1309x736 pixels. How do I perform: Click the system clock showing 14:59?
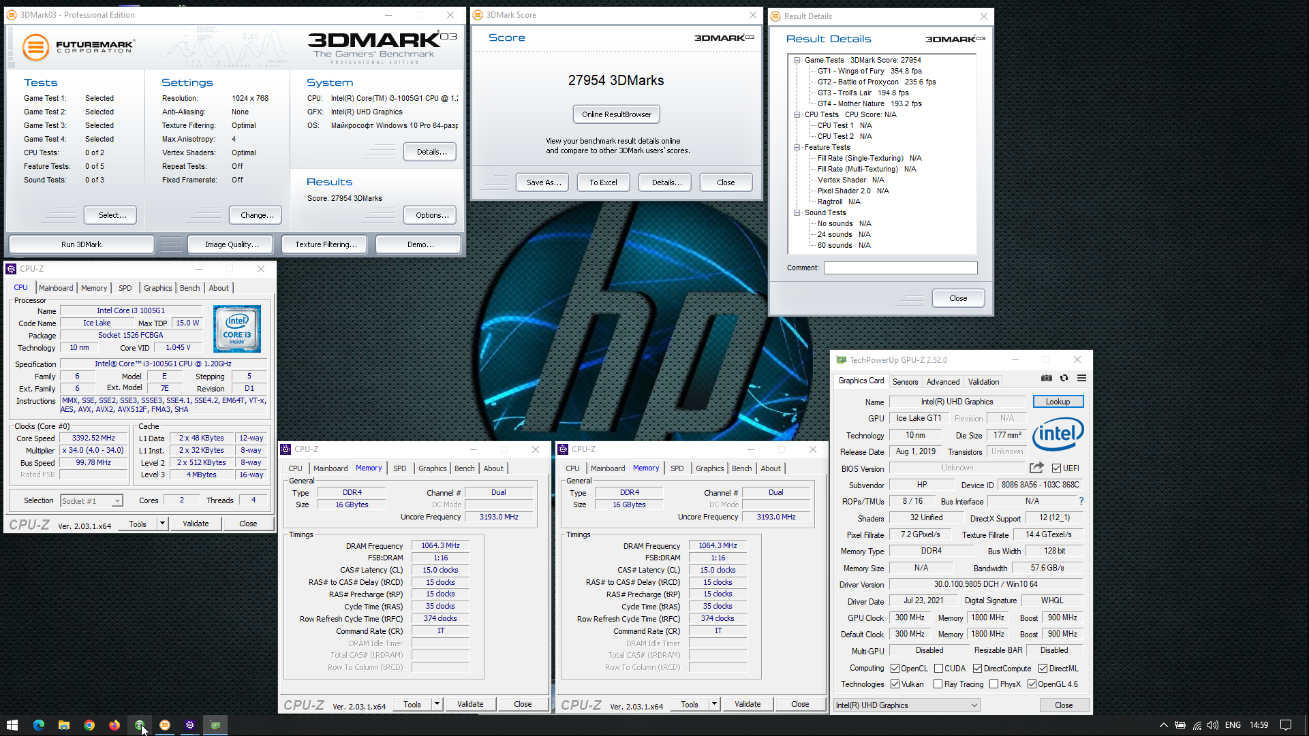click(x=1259, y=725)
